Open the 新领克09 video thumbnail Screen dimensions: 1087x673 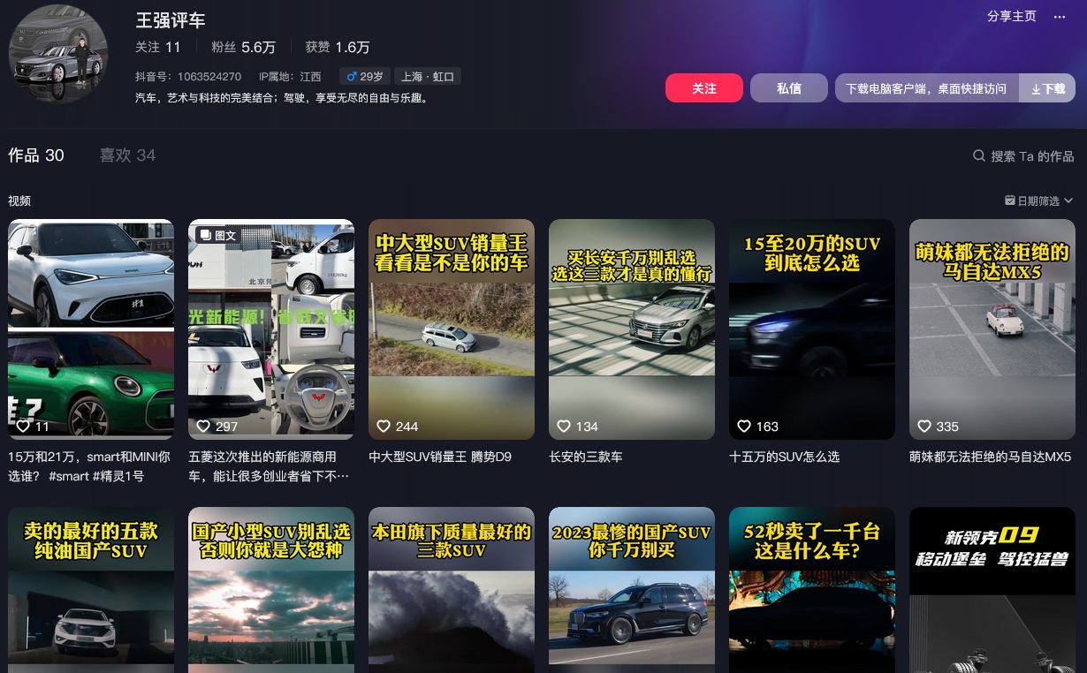[x=992, y=590]
